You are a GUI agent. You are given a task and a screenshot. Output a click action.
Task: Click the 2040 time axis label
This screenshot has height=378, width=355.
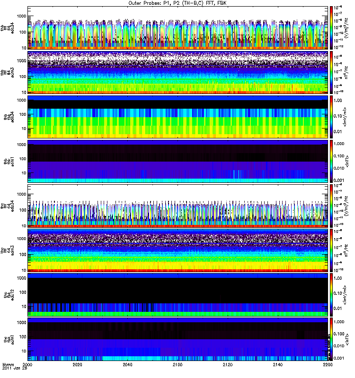click(127, 365)
